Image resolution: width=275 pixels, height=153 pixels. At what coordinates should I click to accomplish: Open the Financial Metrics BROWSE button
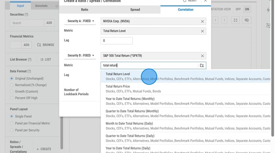[46, 45]
